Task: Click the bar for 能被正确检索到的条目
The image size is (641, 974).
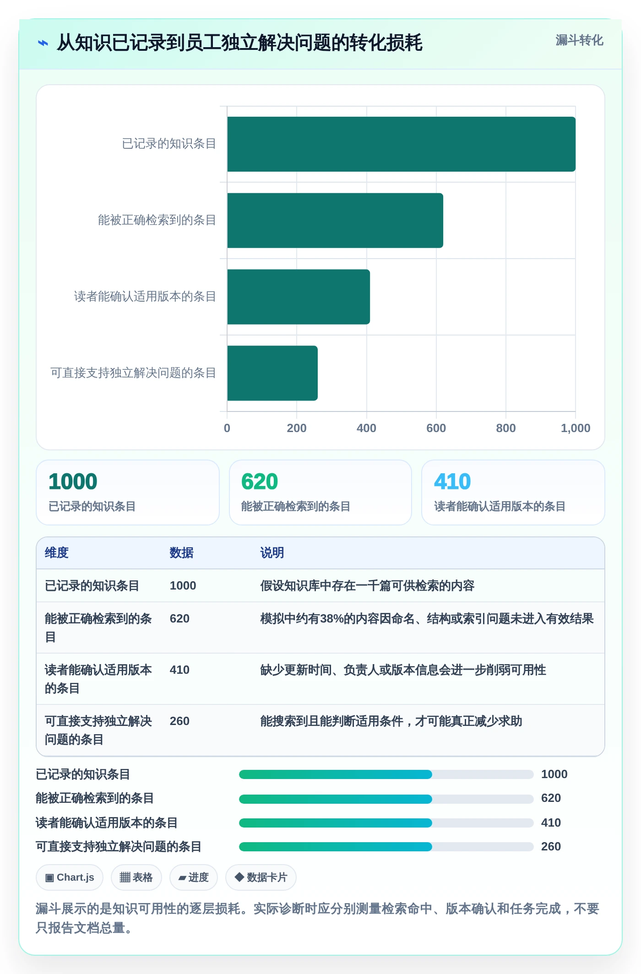Action: 335,221
